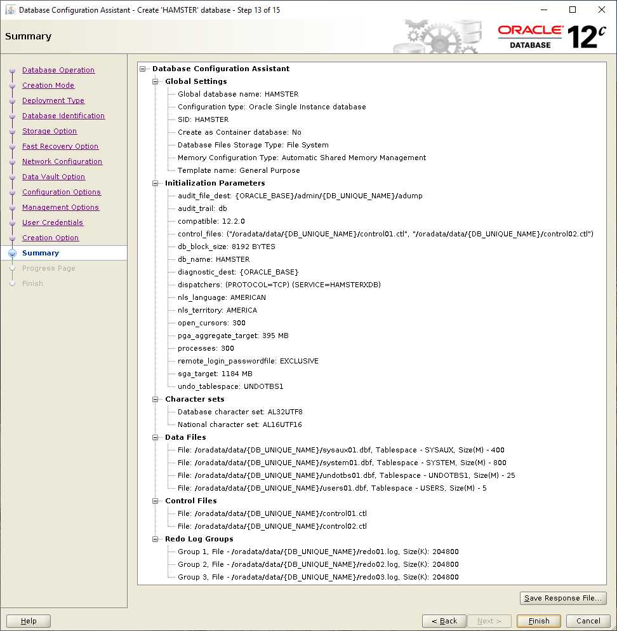Select the Memory Configuration Type row
617x631 pixels.
click(x=302, y=158)
